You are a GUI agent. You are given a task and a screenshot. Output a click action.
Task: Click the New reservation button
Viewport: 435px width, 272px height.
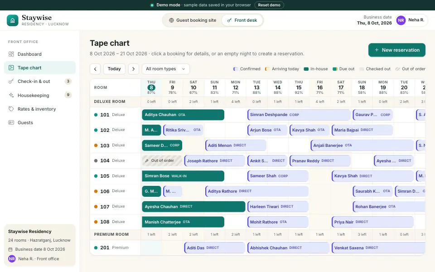click(397, 50)
